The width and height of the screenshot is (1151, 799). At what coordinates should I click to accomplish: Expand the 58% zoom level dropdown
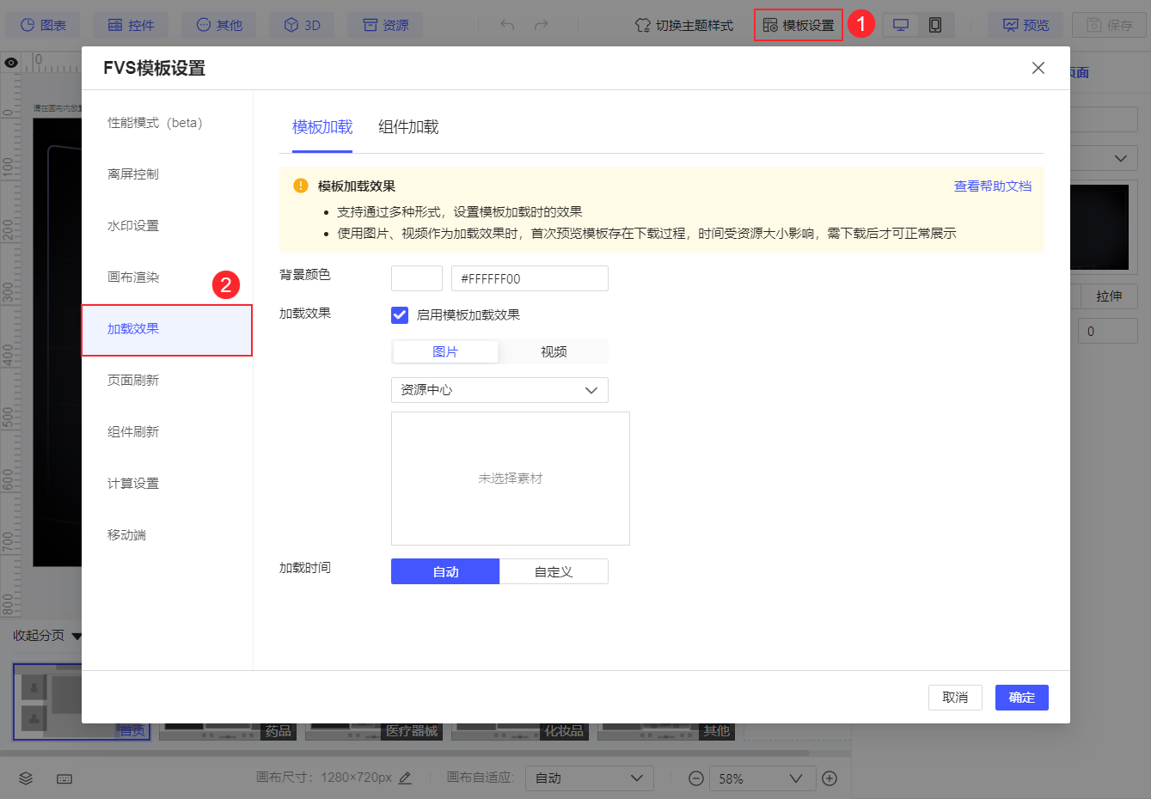point(762,778)
